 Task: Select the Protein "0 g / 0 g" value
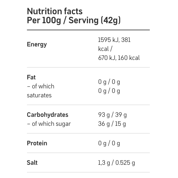(109, 143)
